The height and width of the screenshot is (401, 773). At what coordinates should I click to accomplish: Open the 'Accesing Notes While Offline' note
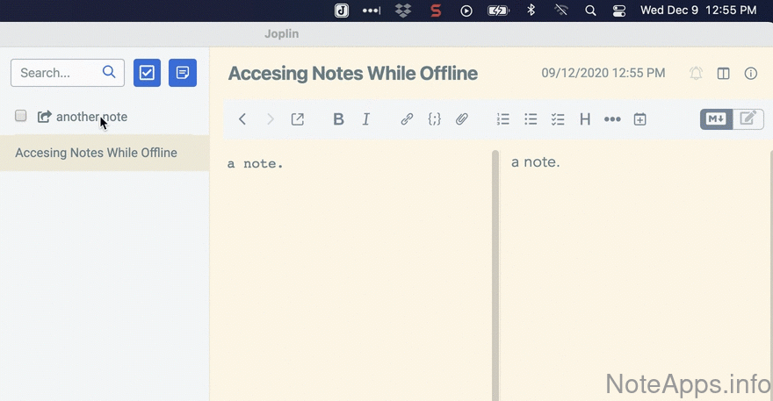pyautogui.click(x=97, y=153)
